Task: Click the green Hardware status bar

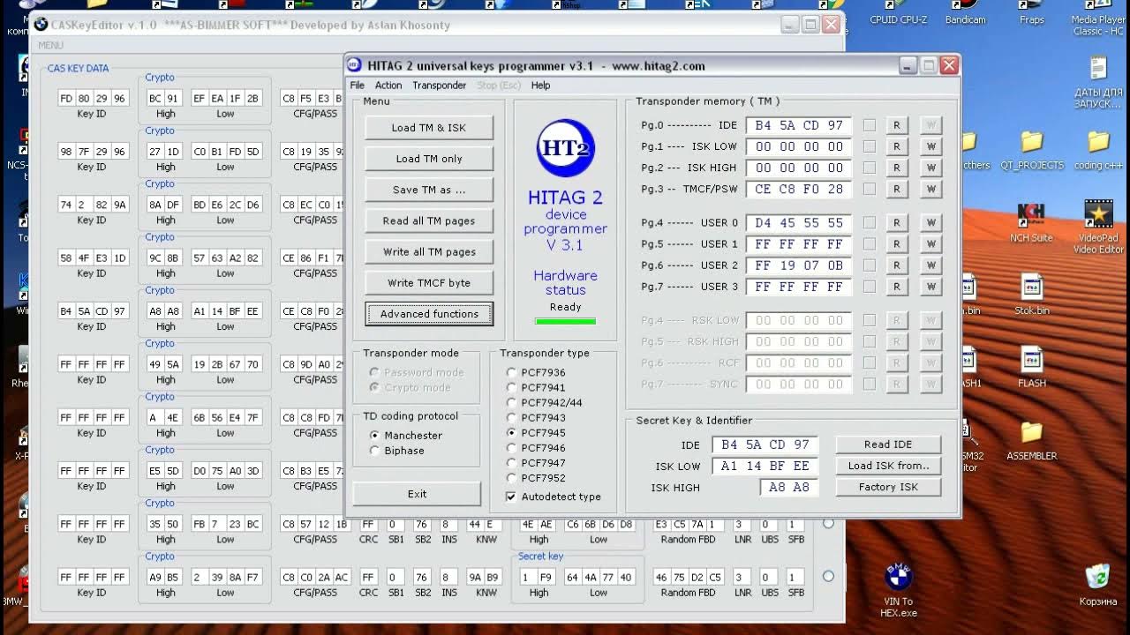Action: pyautogui.click(x=565, y=321)
